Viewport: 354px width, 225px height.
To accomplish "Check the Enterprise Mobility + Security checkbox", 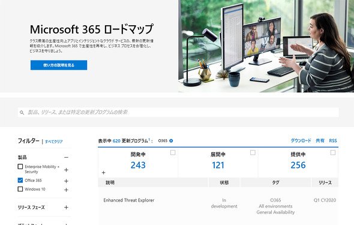I will pos(20,167).
